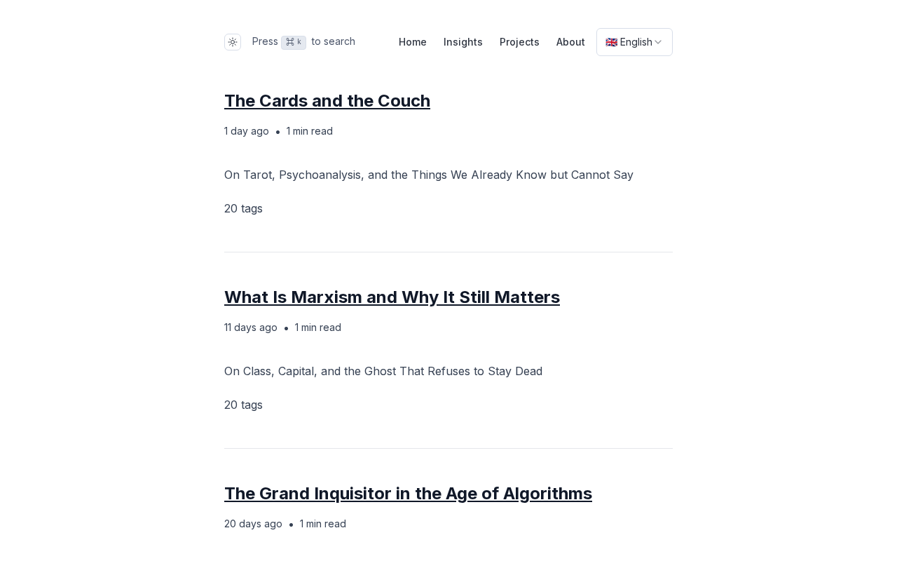Click the Class, Capital, and Ghost subtitle
The width and height of the screenshot is (897, 561).
(383, 371)
